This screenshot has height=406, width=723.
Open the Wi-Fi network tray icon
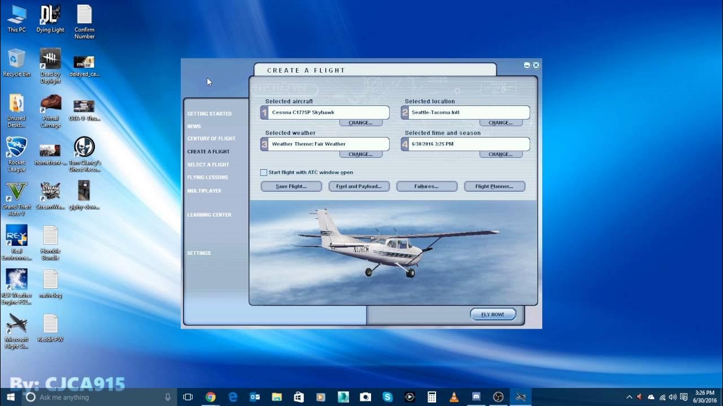[663, 397]
